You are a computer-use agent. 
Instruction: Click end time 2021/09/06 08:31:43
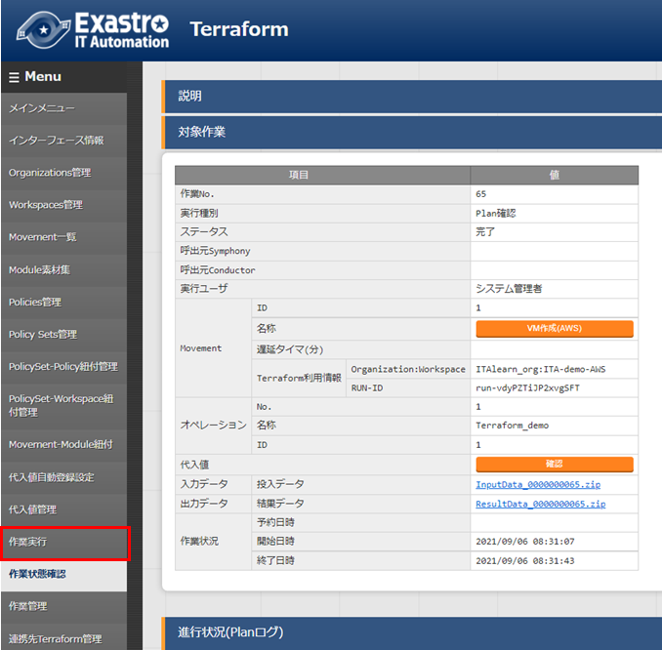[x=524, y=561]
